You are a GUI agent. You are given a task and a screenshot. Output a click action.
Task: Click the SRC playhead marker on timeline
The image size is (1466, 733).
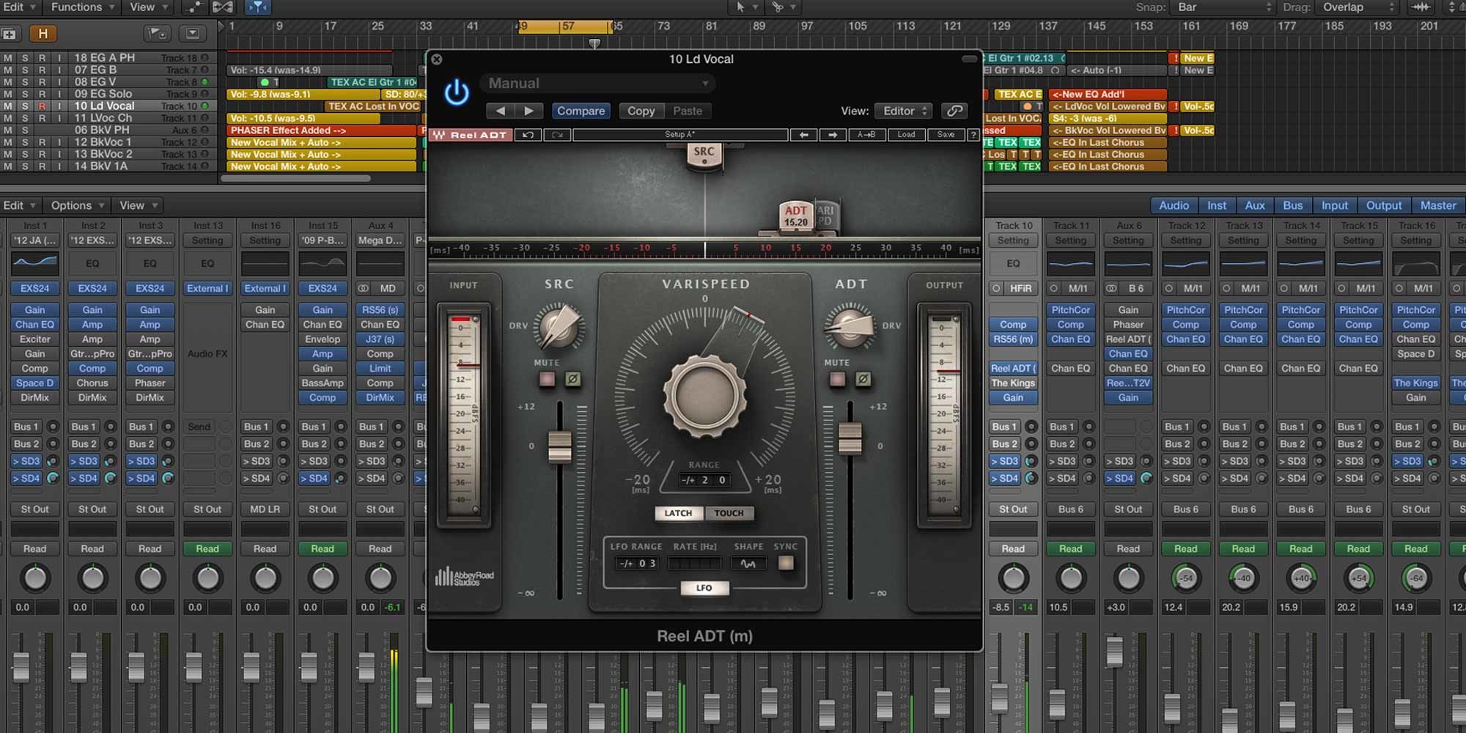click(704, 155)
